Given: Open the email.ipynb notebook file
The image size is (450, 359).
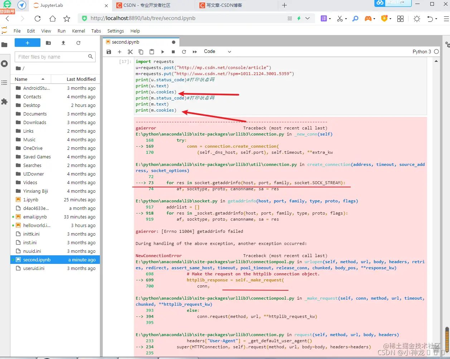Looking at the screenshot, I should 55,217.
